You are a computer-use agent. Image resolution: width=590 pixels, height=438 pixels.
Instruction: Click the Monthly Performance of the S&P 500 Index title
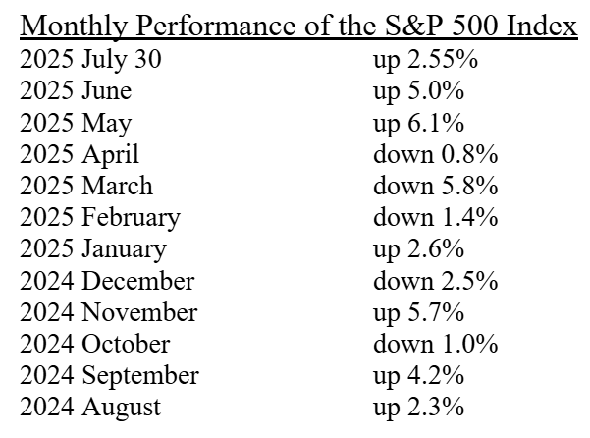click(298, 26)
